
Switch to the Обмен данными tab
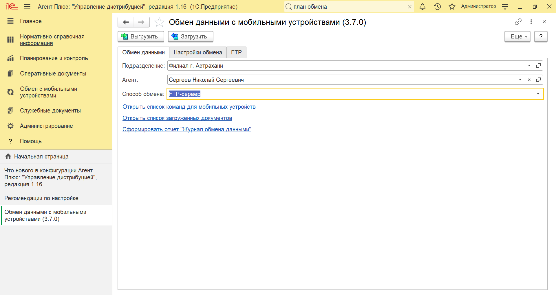click(143, 52)
